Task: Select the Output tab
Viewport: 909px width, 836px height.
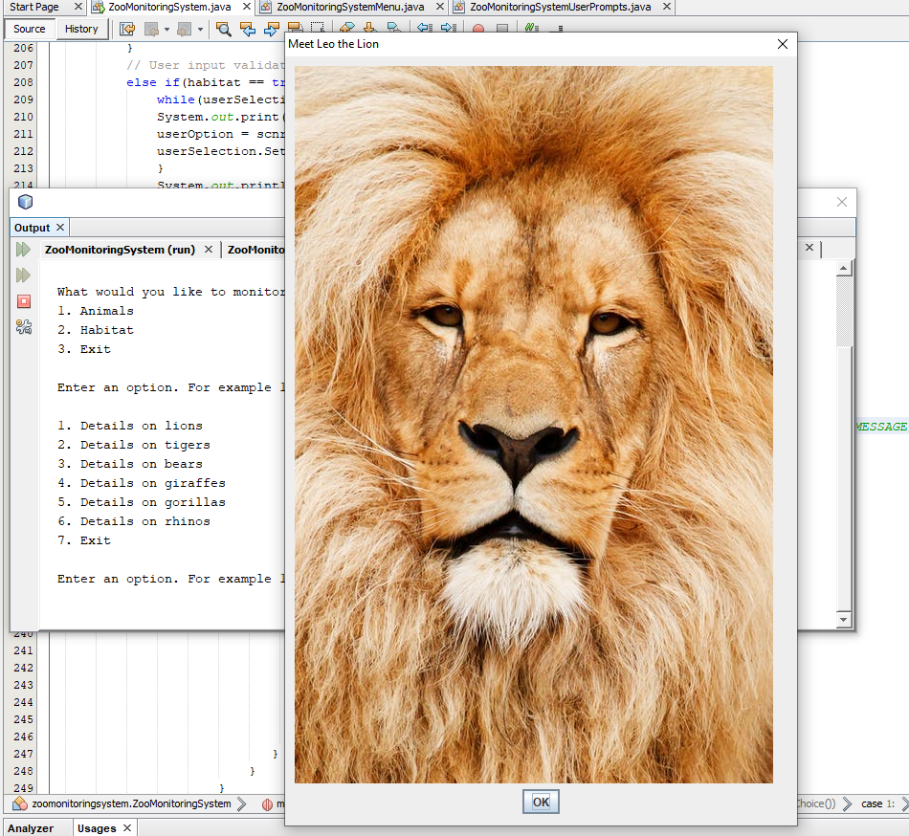Action: (32, 228)
